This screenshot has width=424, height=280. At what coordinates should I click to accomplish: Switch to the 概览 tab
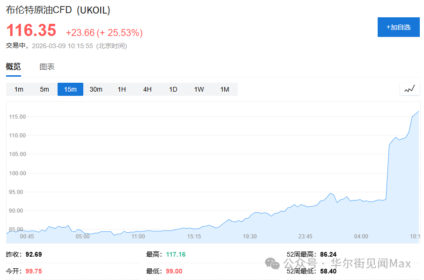point(13,66)
